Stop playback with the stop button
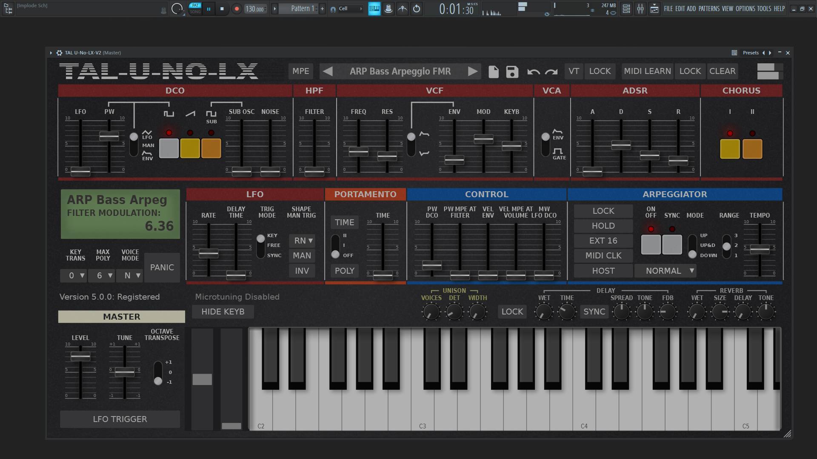This screenshot has height=459, width=817. tap(222, 8)
